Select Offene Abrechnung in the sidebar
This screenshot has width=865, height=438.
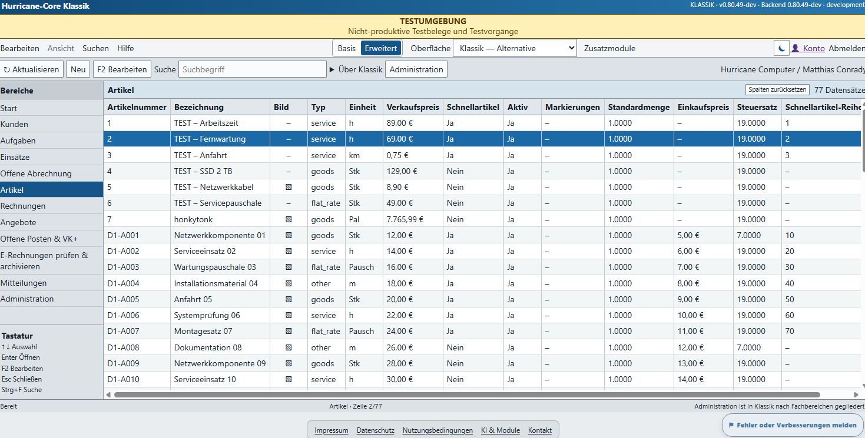[52, 173]
